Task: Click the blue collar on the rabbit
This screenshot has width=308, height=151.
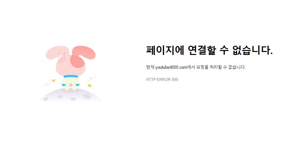Action: click(x=71, y=76)
